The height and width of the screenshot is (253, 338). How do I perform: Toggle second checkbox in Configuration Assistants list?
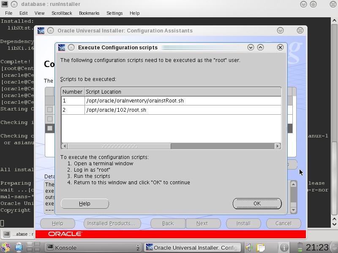point(50,119)
